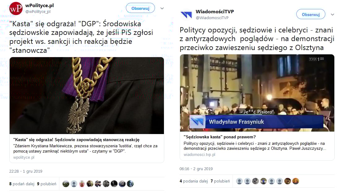Open the wPolityce.pl red avatar logo
Screen dimensions: 343x193
(16, 9)
